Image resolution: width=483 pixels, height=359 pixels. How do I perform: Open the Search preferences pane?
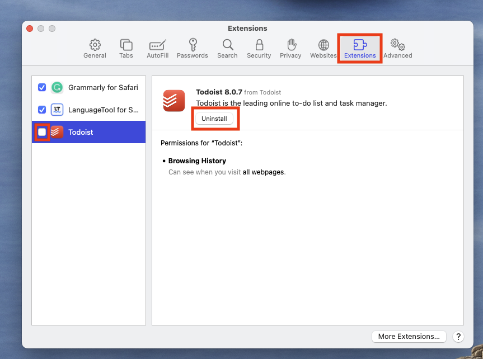click(x=227, y=49)
